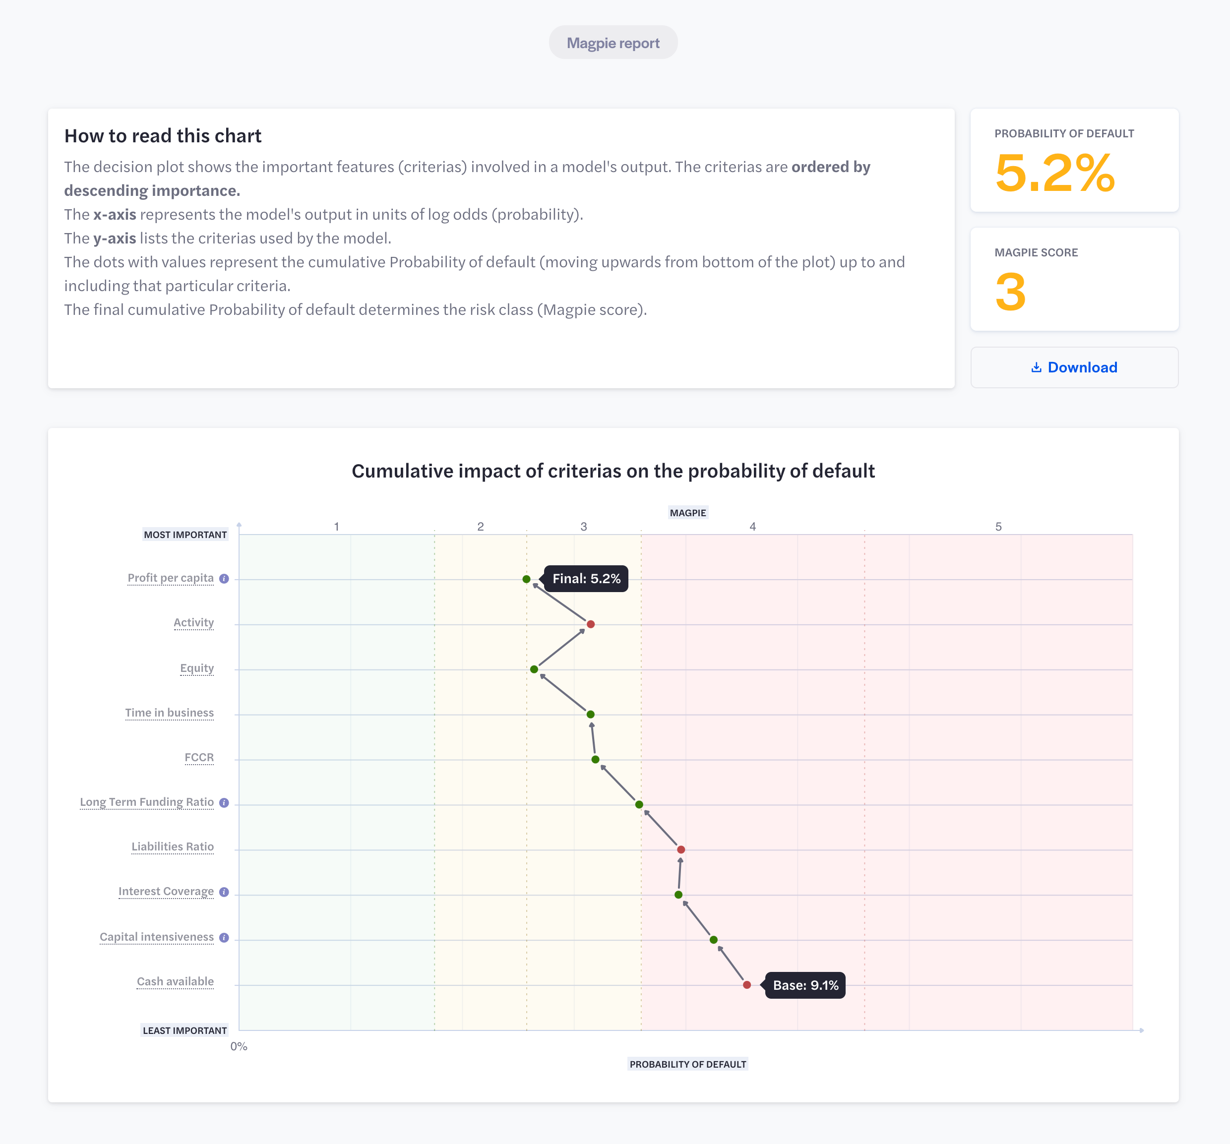Click info icon beside Profit per capita
The width and height of the screenshot is (1230, 1144).
pyautogui.click(x=224, y=579)
